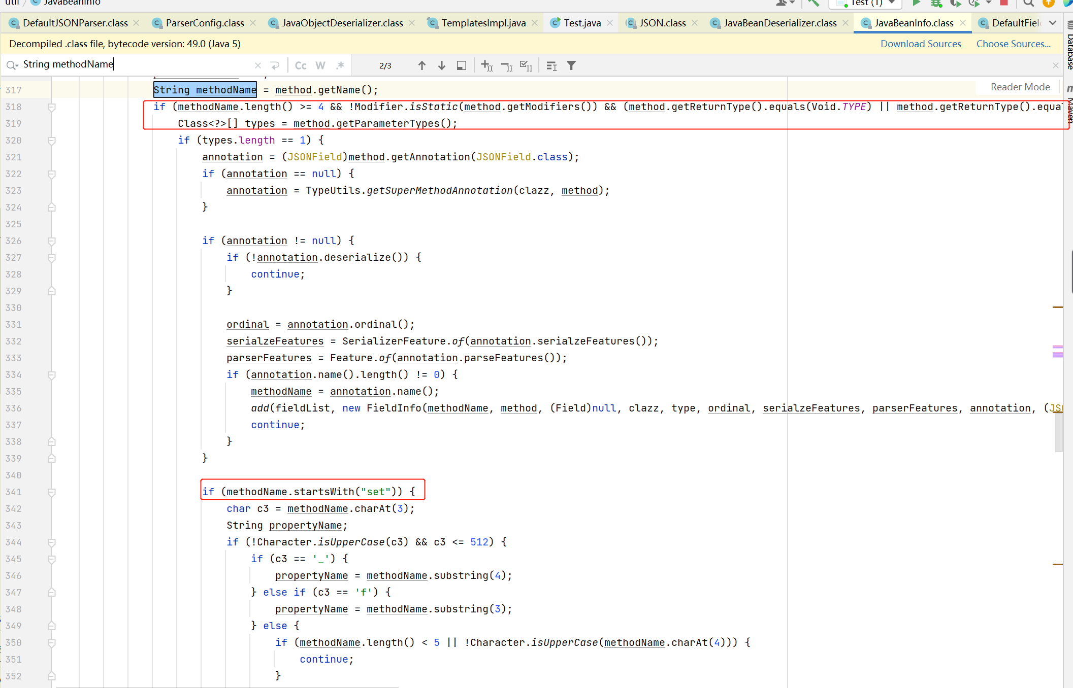The height and width of the screenshot is (688, 1073).
Task: Add selection for next occurrence icon
Action: coord(486,65)
